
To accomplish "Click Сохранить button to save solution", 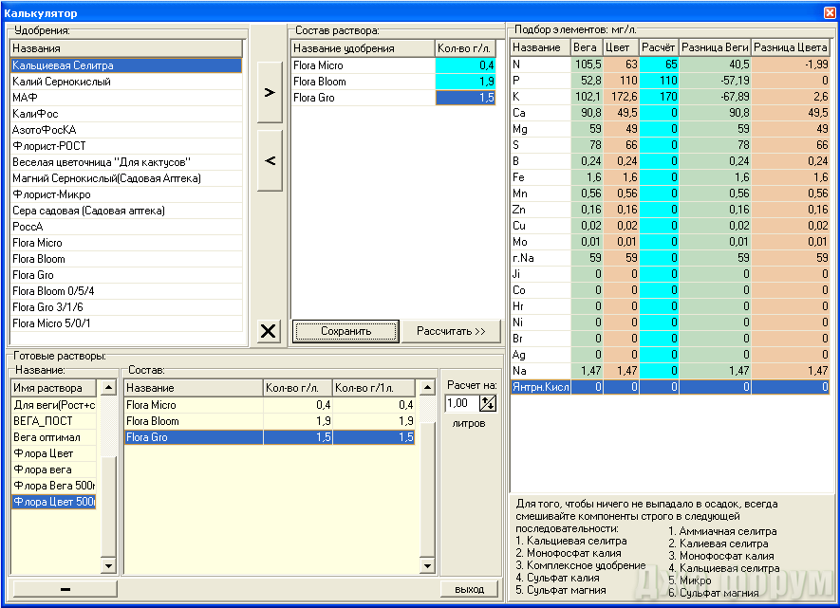I will point(345,331).
